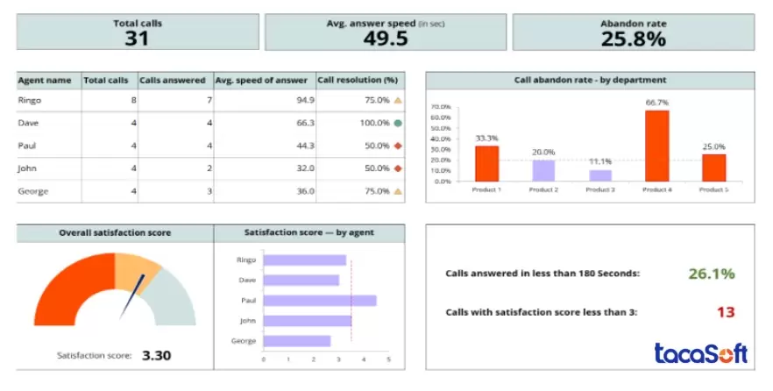
Task: Click John's average speed value 32.0
Action: pos(305,168)
